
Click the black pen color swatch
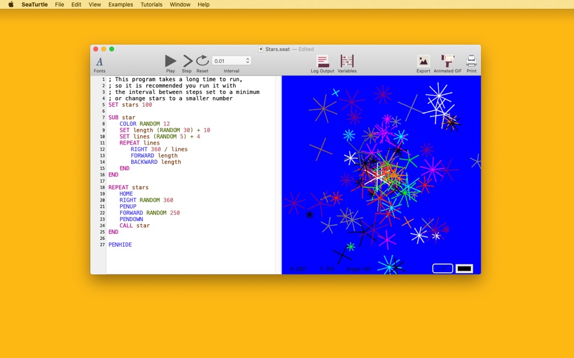(x=464, y=269)
